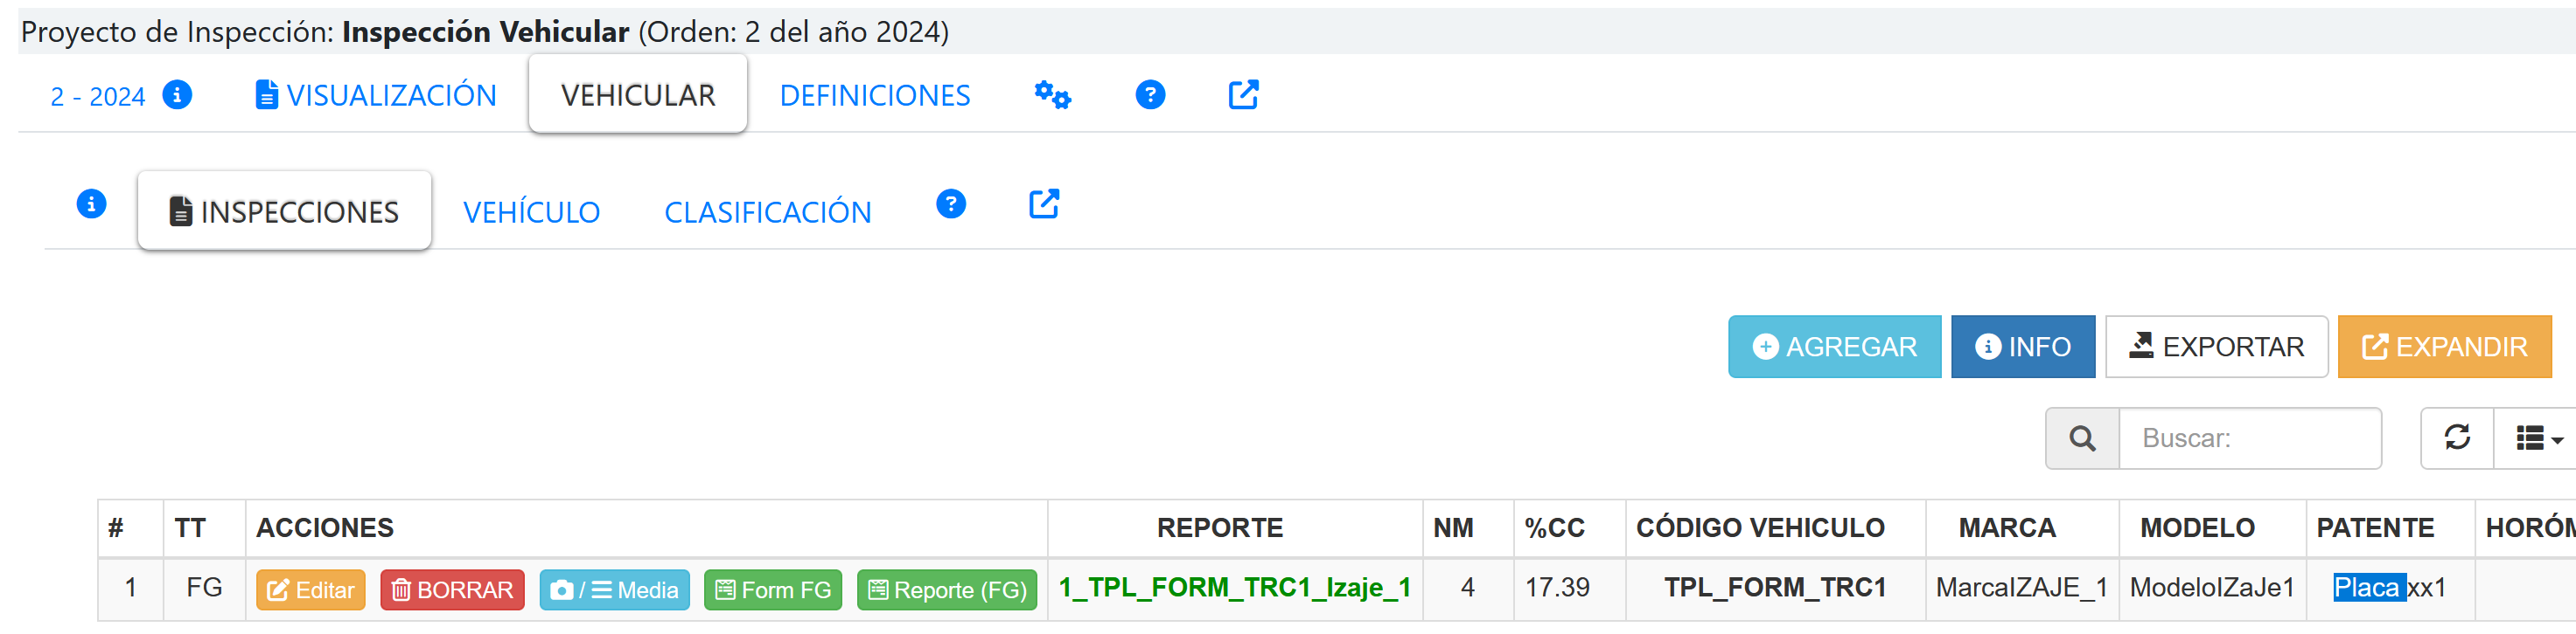Open the 1_TPL_FORM_TRC1_Izaje_1 report link
Image resolution: width=2576 pixels, height=634 pixels.
coord(1234,588)
